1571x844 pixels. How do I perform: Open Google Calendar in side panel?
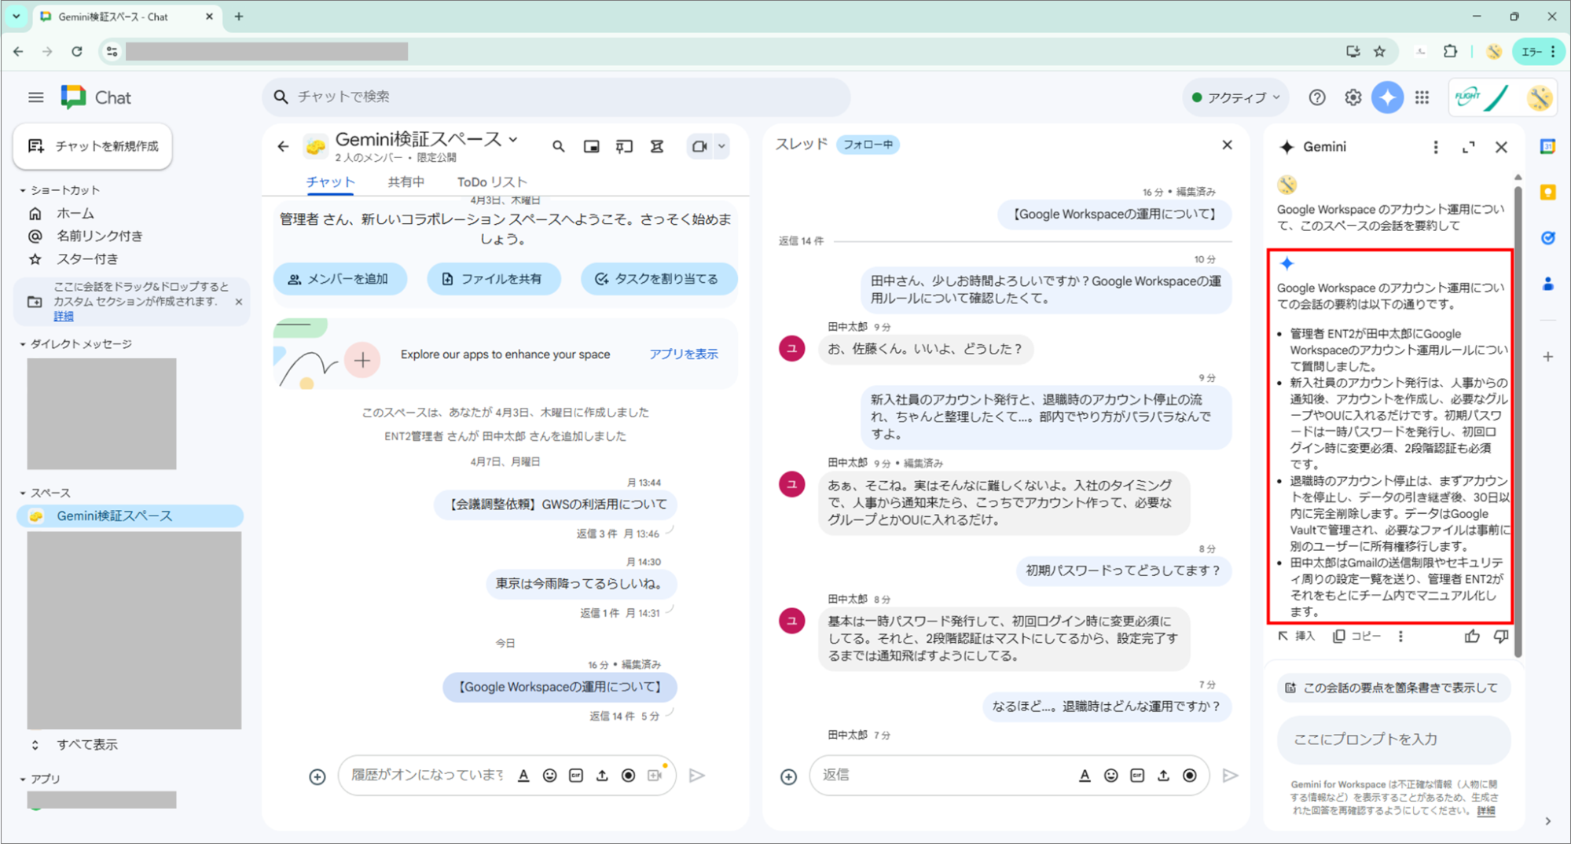pos(1547,147)
